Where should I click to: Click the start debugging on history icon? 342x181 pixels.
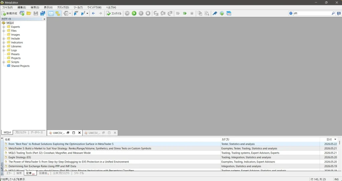point(127,13)
